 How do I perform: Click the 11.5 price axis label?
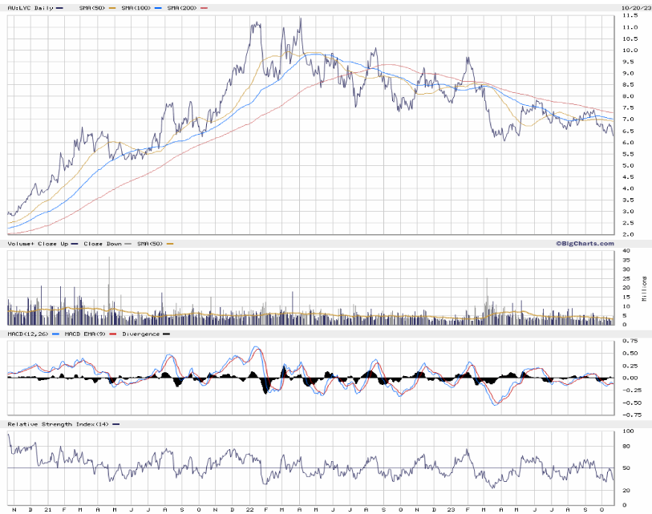630,16
